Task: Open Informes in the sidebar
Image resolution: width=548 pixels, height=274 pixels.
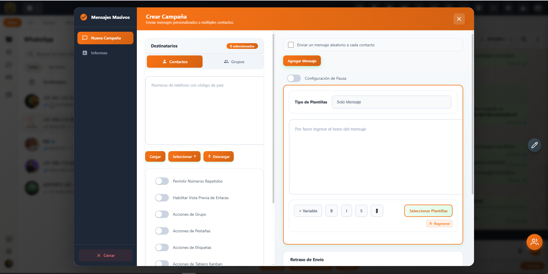Action: (x=99, y=53)
